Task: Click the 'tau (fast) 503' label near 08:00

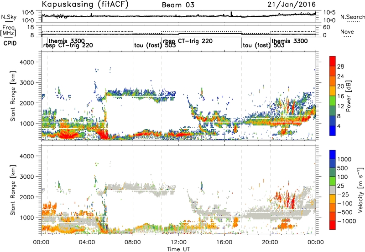Action: click(x=155, y=45)
